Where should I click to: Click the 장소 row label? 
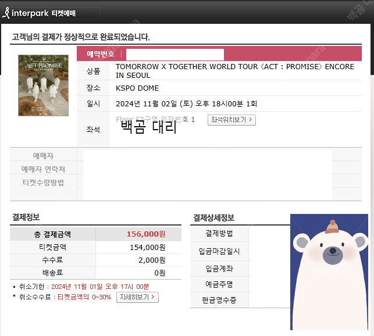point(93,88)
